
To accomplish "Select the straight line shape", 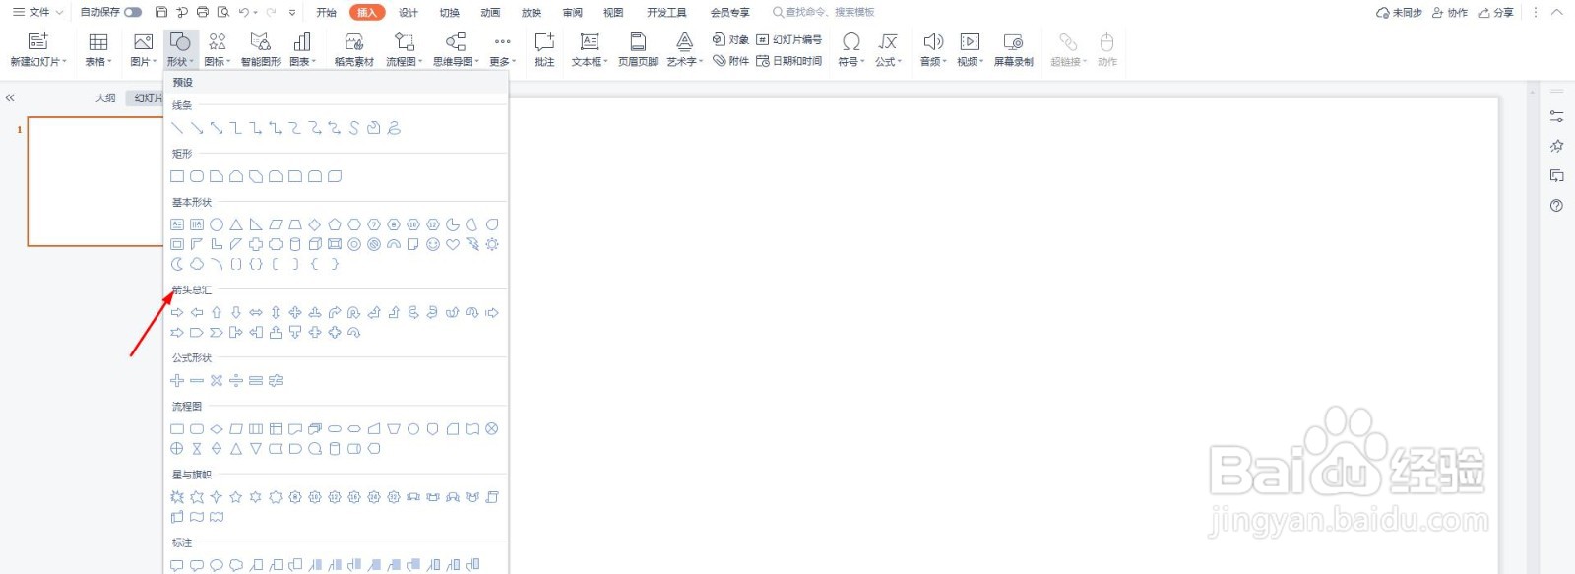I will tap(177, 128).
